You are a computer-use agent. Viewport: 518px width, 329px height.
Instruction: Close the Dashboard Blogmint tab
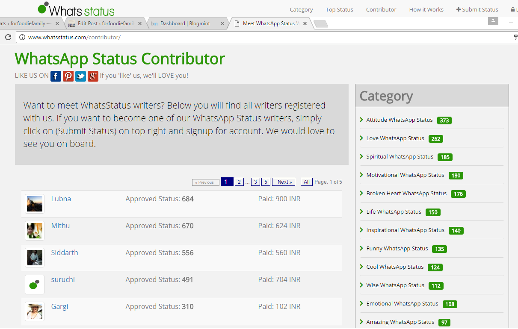(x=222, y=23)
